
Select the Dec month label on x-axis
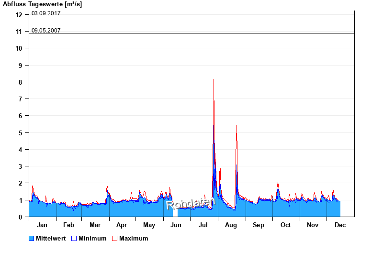(340, 225)
